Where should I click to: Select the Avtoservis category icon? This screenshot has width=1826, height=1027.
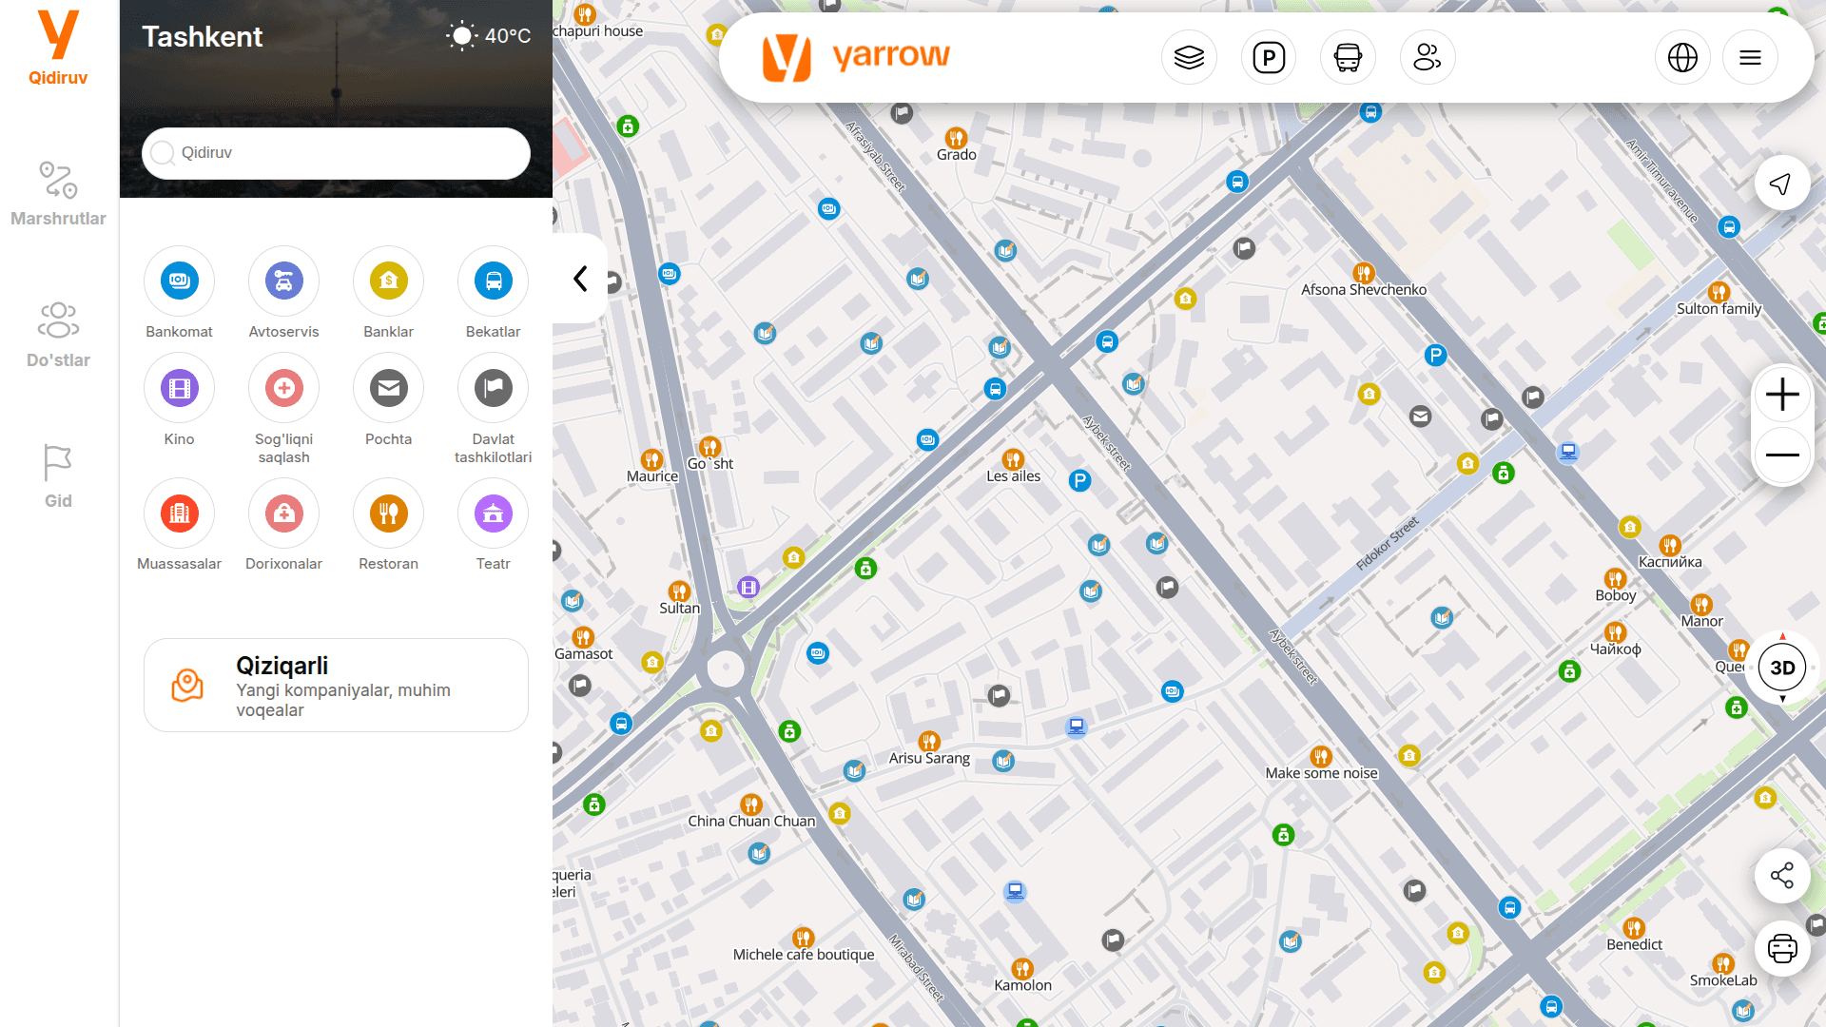(283, 281)
